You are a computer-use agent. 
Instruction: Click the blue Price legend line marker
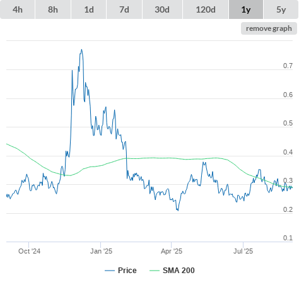110,271
